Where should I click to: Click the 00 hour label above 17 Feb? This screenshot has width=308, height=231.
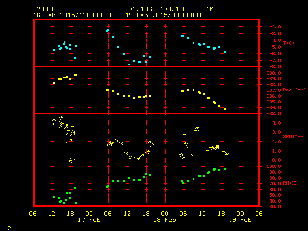89,214
